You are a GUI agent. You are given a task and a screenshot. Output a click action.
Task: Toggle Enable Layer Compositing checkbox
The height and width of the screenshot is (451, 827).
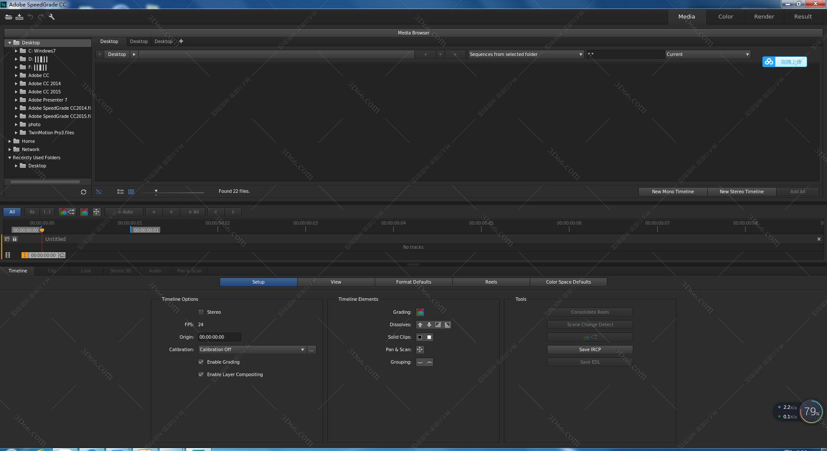tap(201, 374)
